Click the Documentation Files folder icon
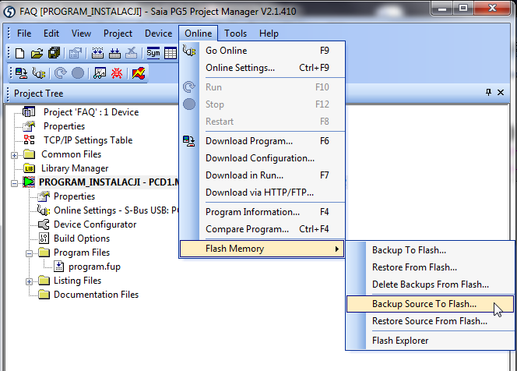This screenshot has height=371, width=517. 44,294
